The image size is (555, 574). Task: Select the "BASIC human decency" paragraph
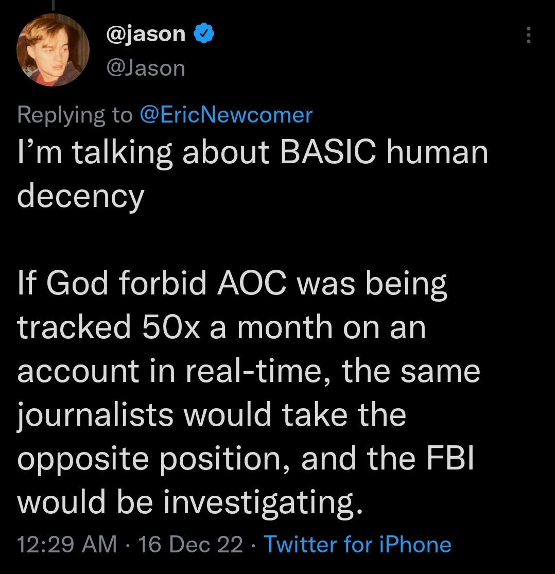click(x=253, y=174)
